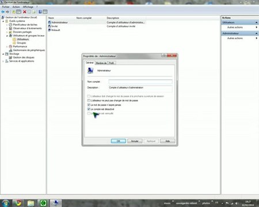The image size is (259, 207).
Task: Toggle 'Le mot de passe n'expire jamais'
Action: pyautogui.click(x=89, y=105)
